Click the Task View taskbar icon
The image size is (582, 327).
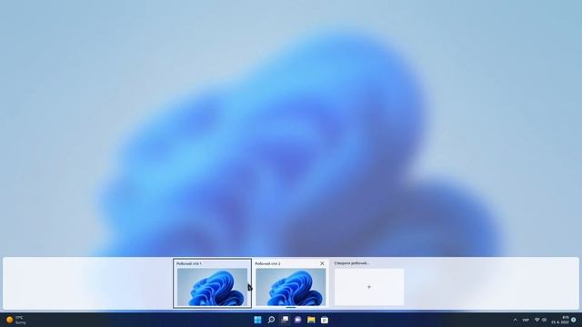coord(285,320)
